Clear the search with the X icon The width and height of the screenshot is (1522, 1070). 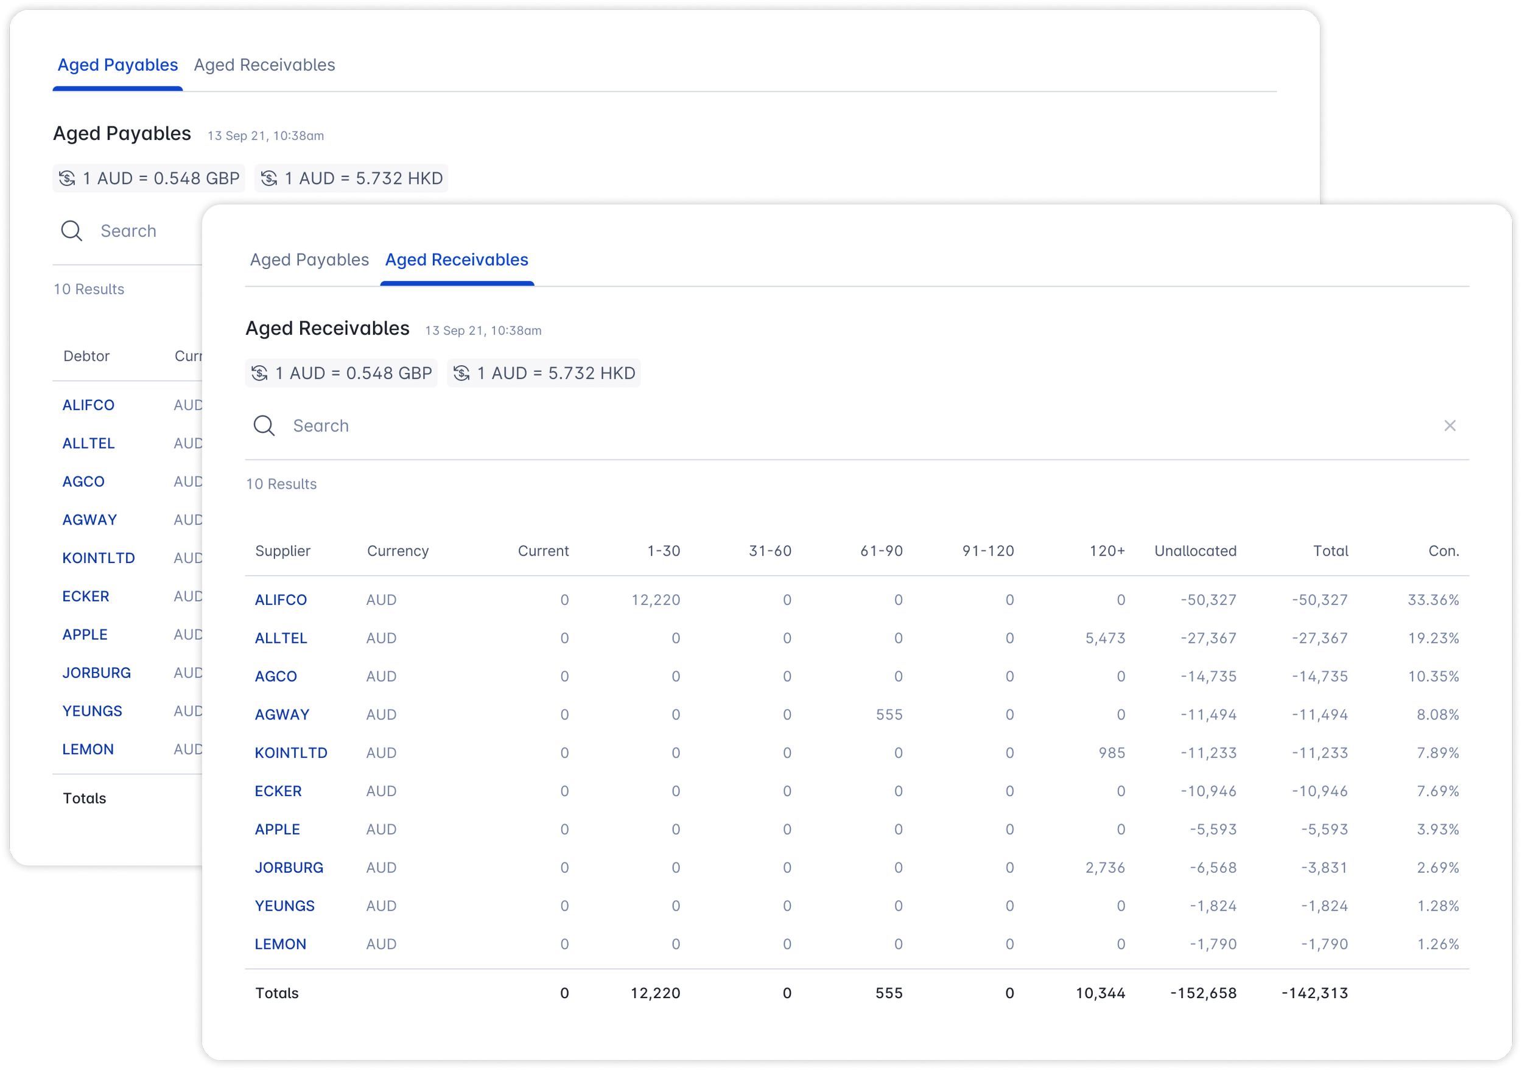1450,425
